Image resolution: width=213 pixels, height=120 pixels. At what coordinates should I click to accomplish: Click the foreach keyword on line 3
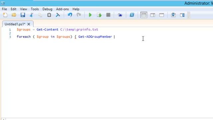[x=24, y=37]
